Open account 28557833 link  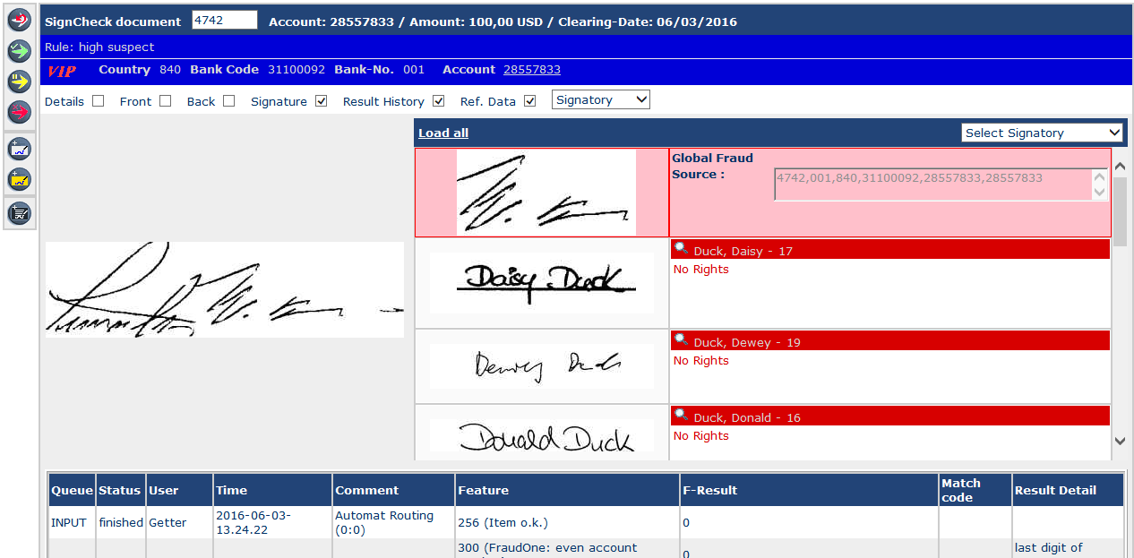pos(532,70)
